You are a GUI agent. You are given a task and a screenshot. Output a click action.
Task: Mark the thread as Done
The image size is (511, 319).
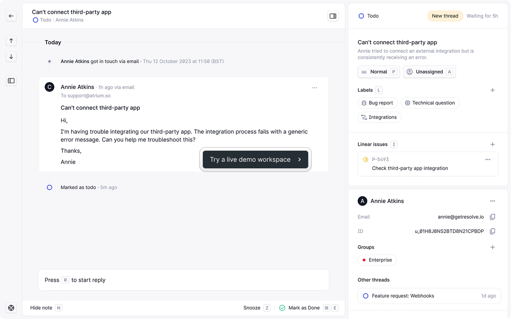[x=303, y=308]
